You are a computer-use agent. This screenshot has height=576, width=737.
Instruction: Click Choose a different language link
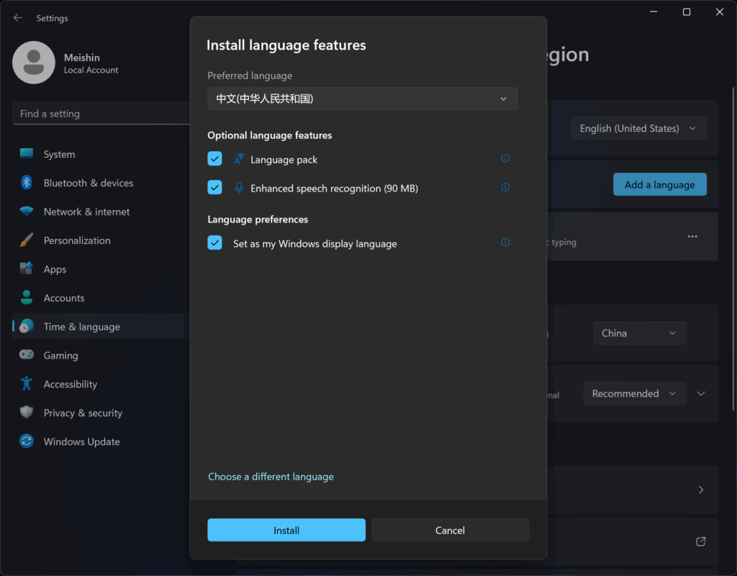[271, 477]
